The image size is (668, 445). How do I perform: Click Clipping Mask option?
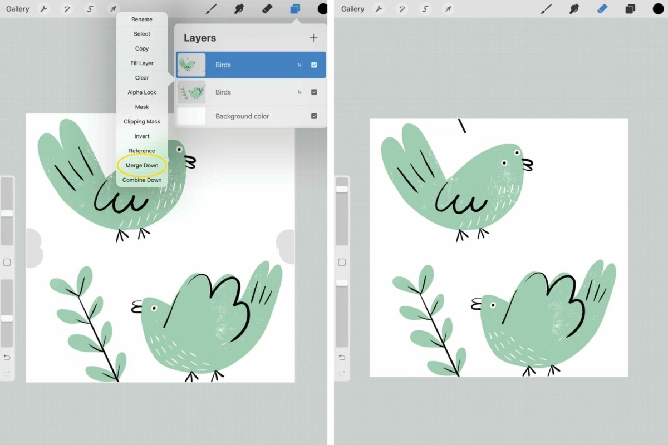pos(142,121)
